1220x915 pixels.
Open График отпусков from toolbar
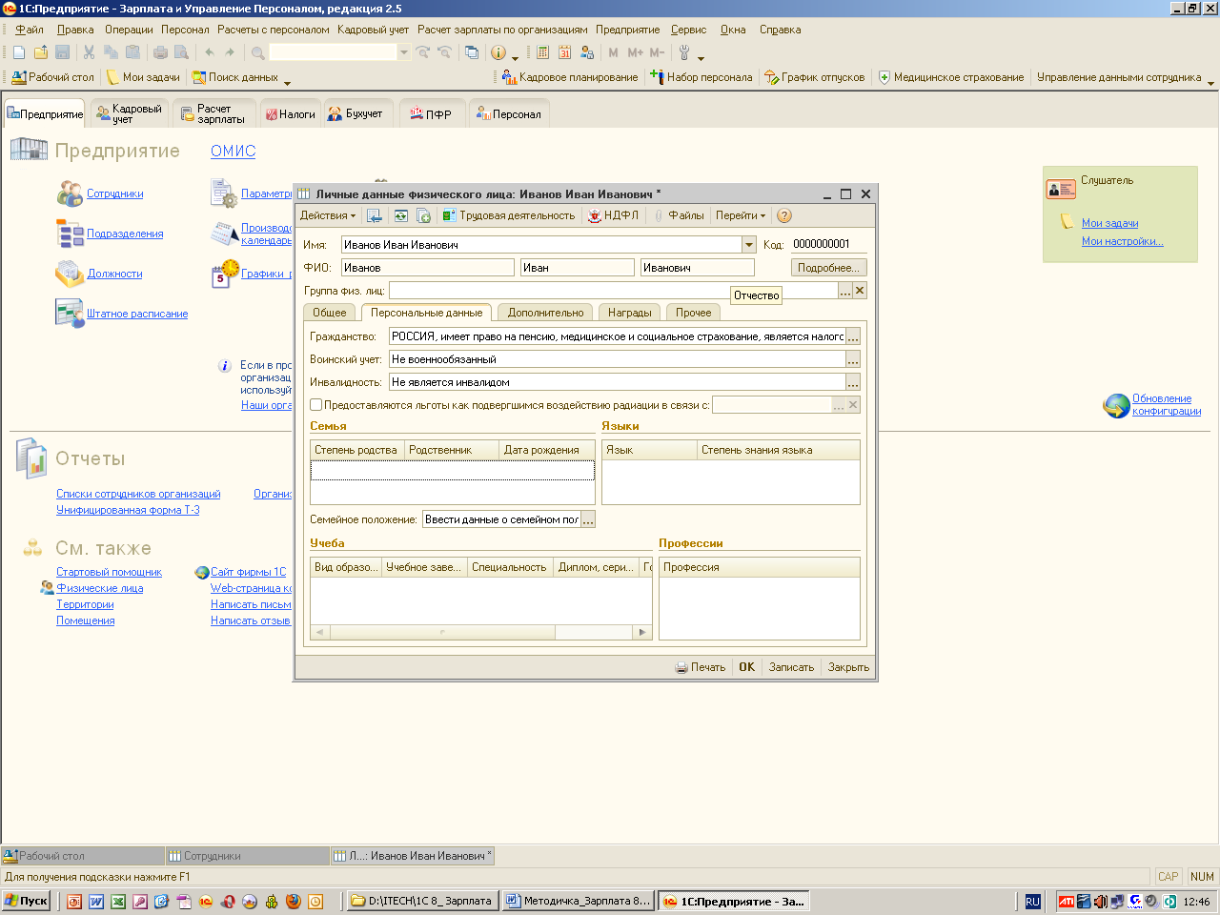[815, 77]
